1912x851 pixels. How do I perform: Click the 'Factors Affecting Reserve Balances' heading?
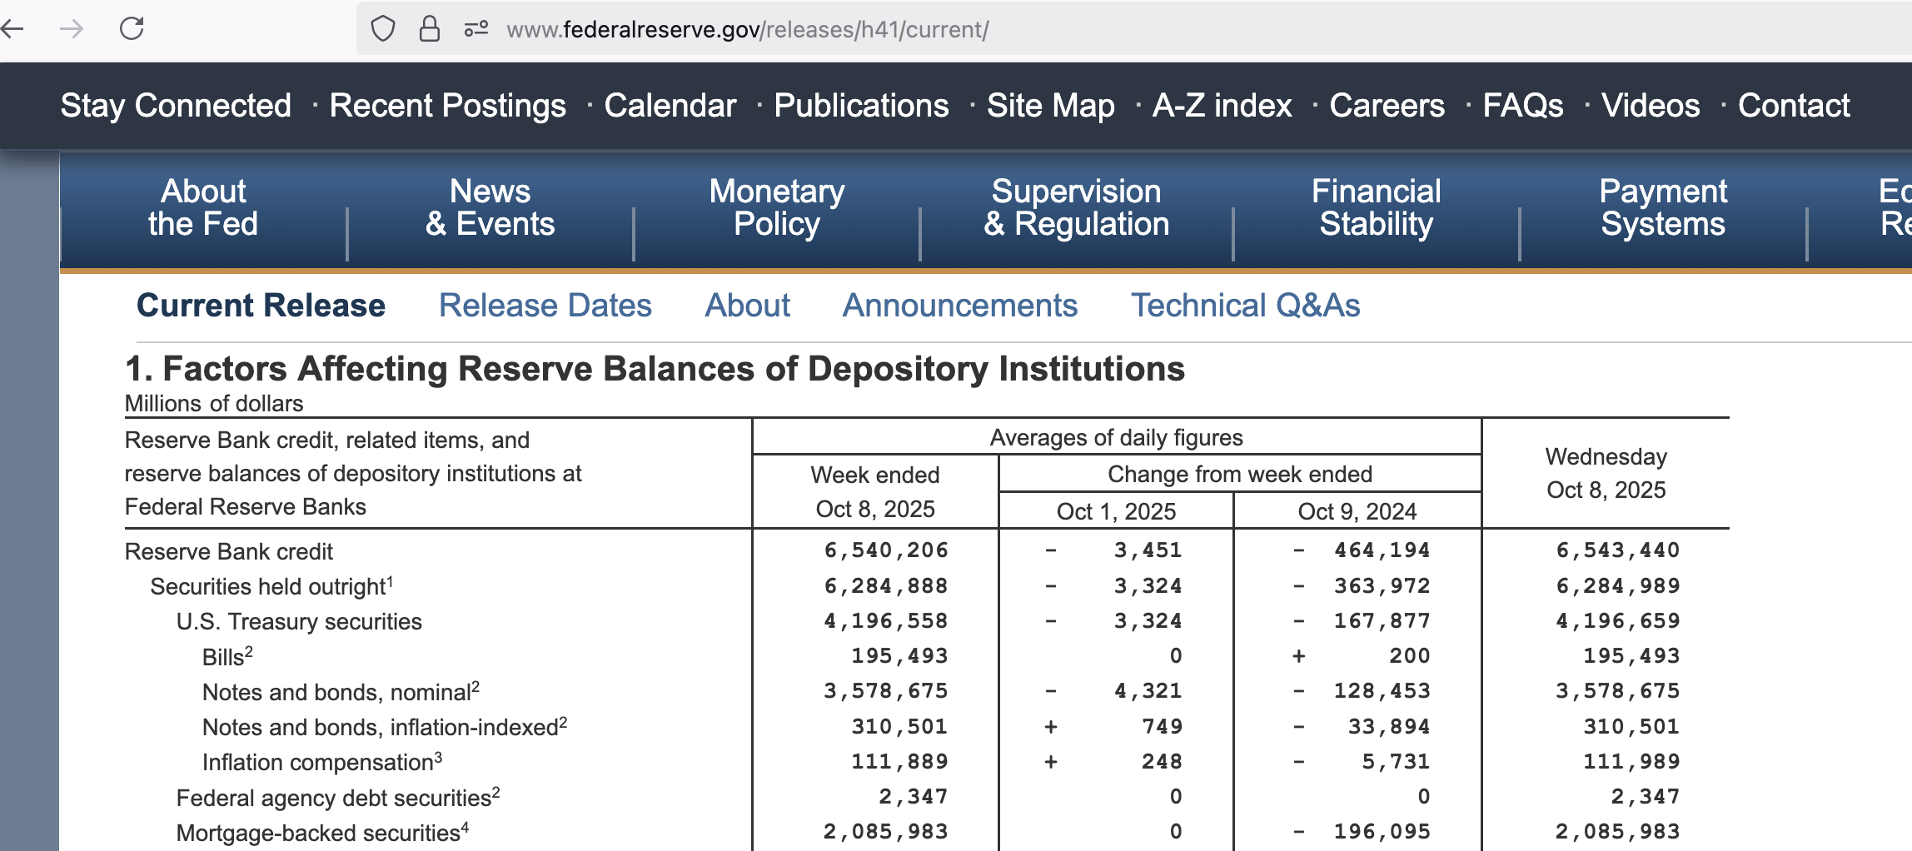click(655, 368)
